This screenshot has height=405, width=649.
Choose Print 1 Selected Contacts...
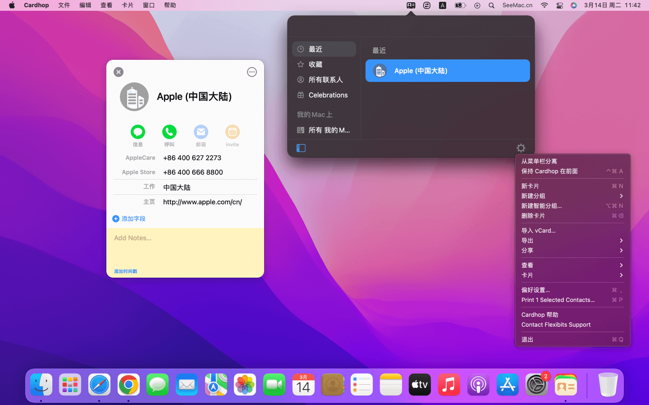(572, 300)
